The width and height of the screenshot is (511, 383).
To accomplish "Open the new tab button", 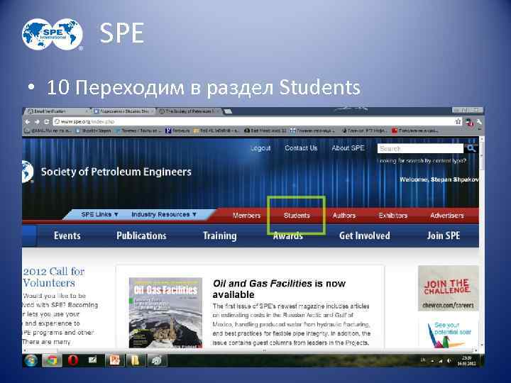I will point(228,111).
